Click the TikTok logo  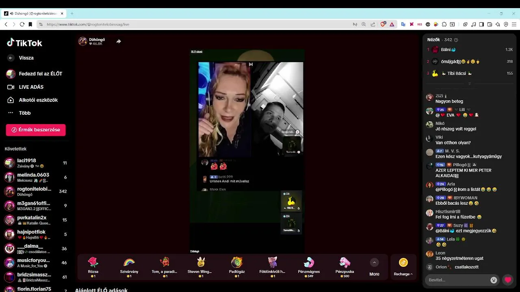point(24,43)
